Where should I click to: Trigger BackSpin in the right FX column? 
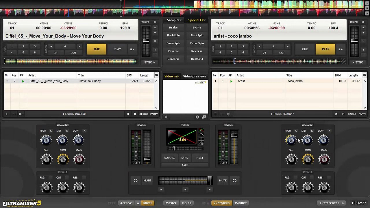[197, 35]
